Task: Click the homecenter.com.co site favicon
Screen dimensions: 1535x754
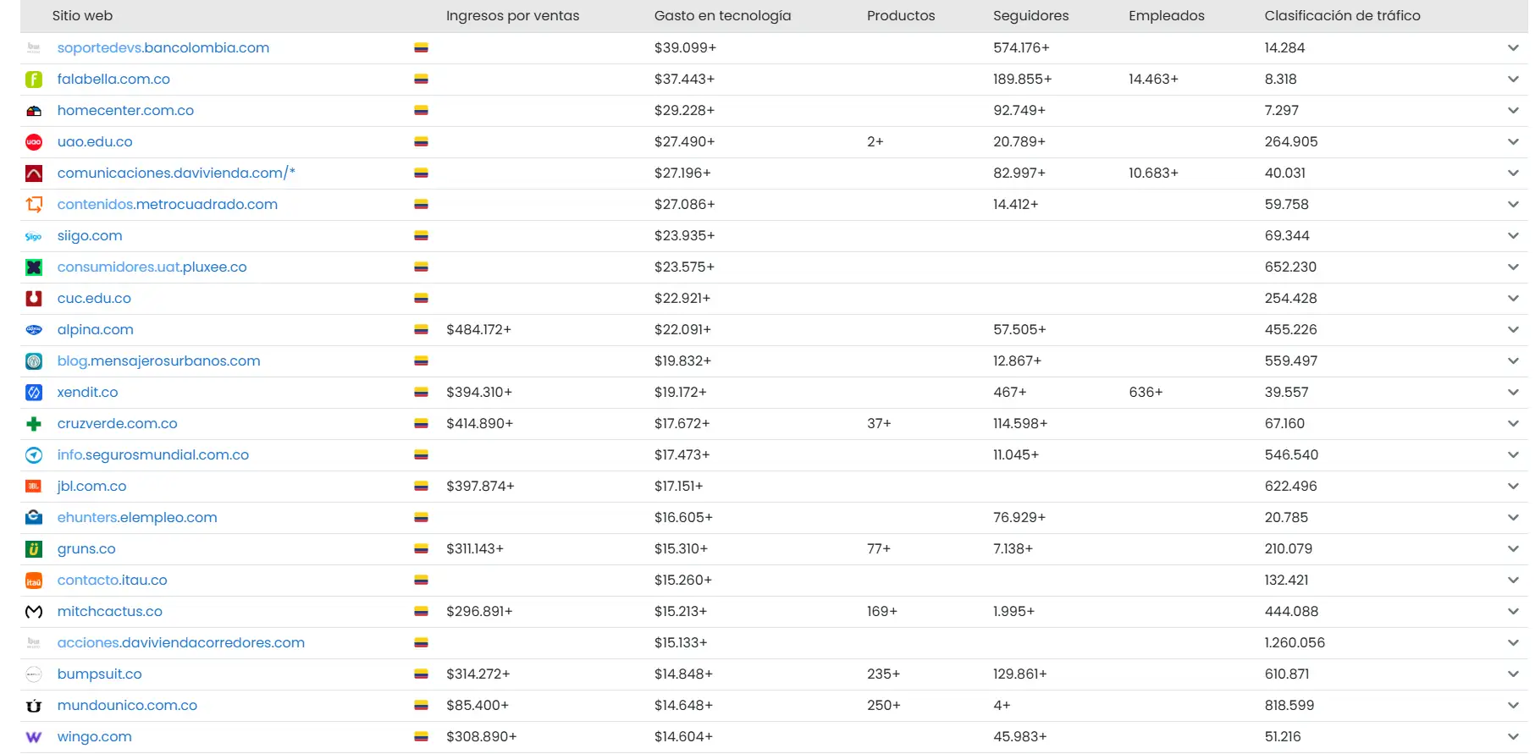Action: pos(34,111)
